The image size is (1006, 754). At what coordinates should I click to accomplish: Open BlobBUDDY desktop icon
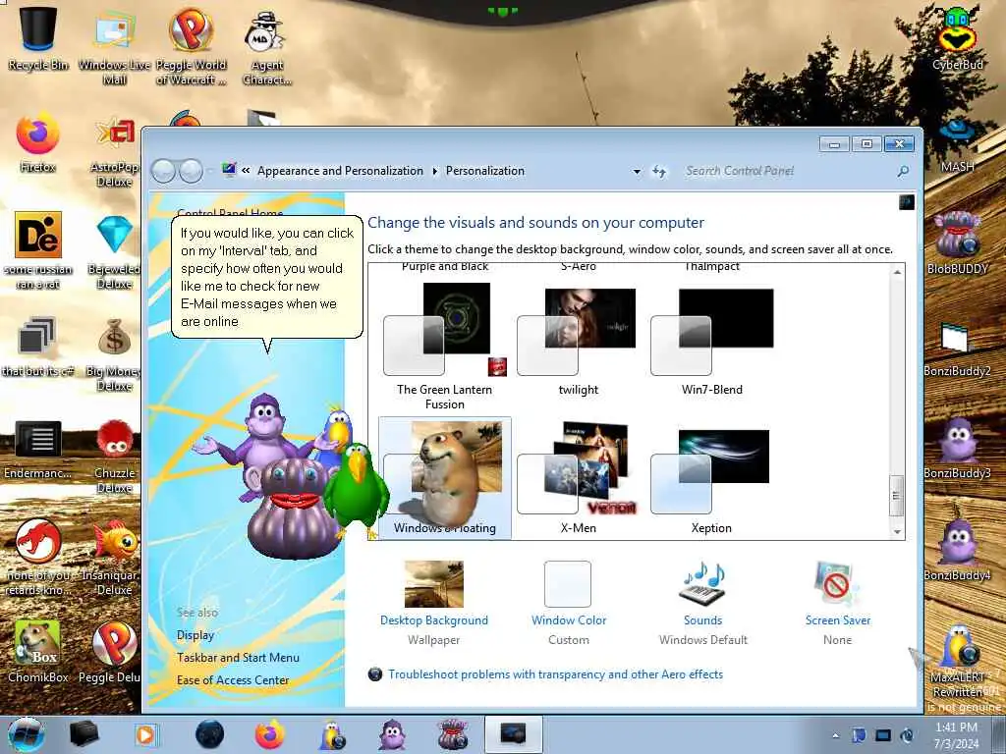[x=957, y=242]
